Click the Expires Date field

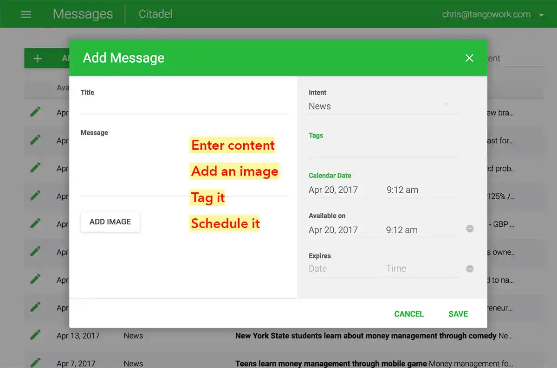coord(344,269)
